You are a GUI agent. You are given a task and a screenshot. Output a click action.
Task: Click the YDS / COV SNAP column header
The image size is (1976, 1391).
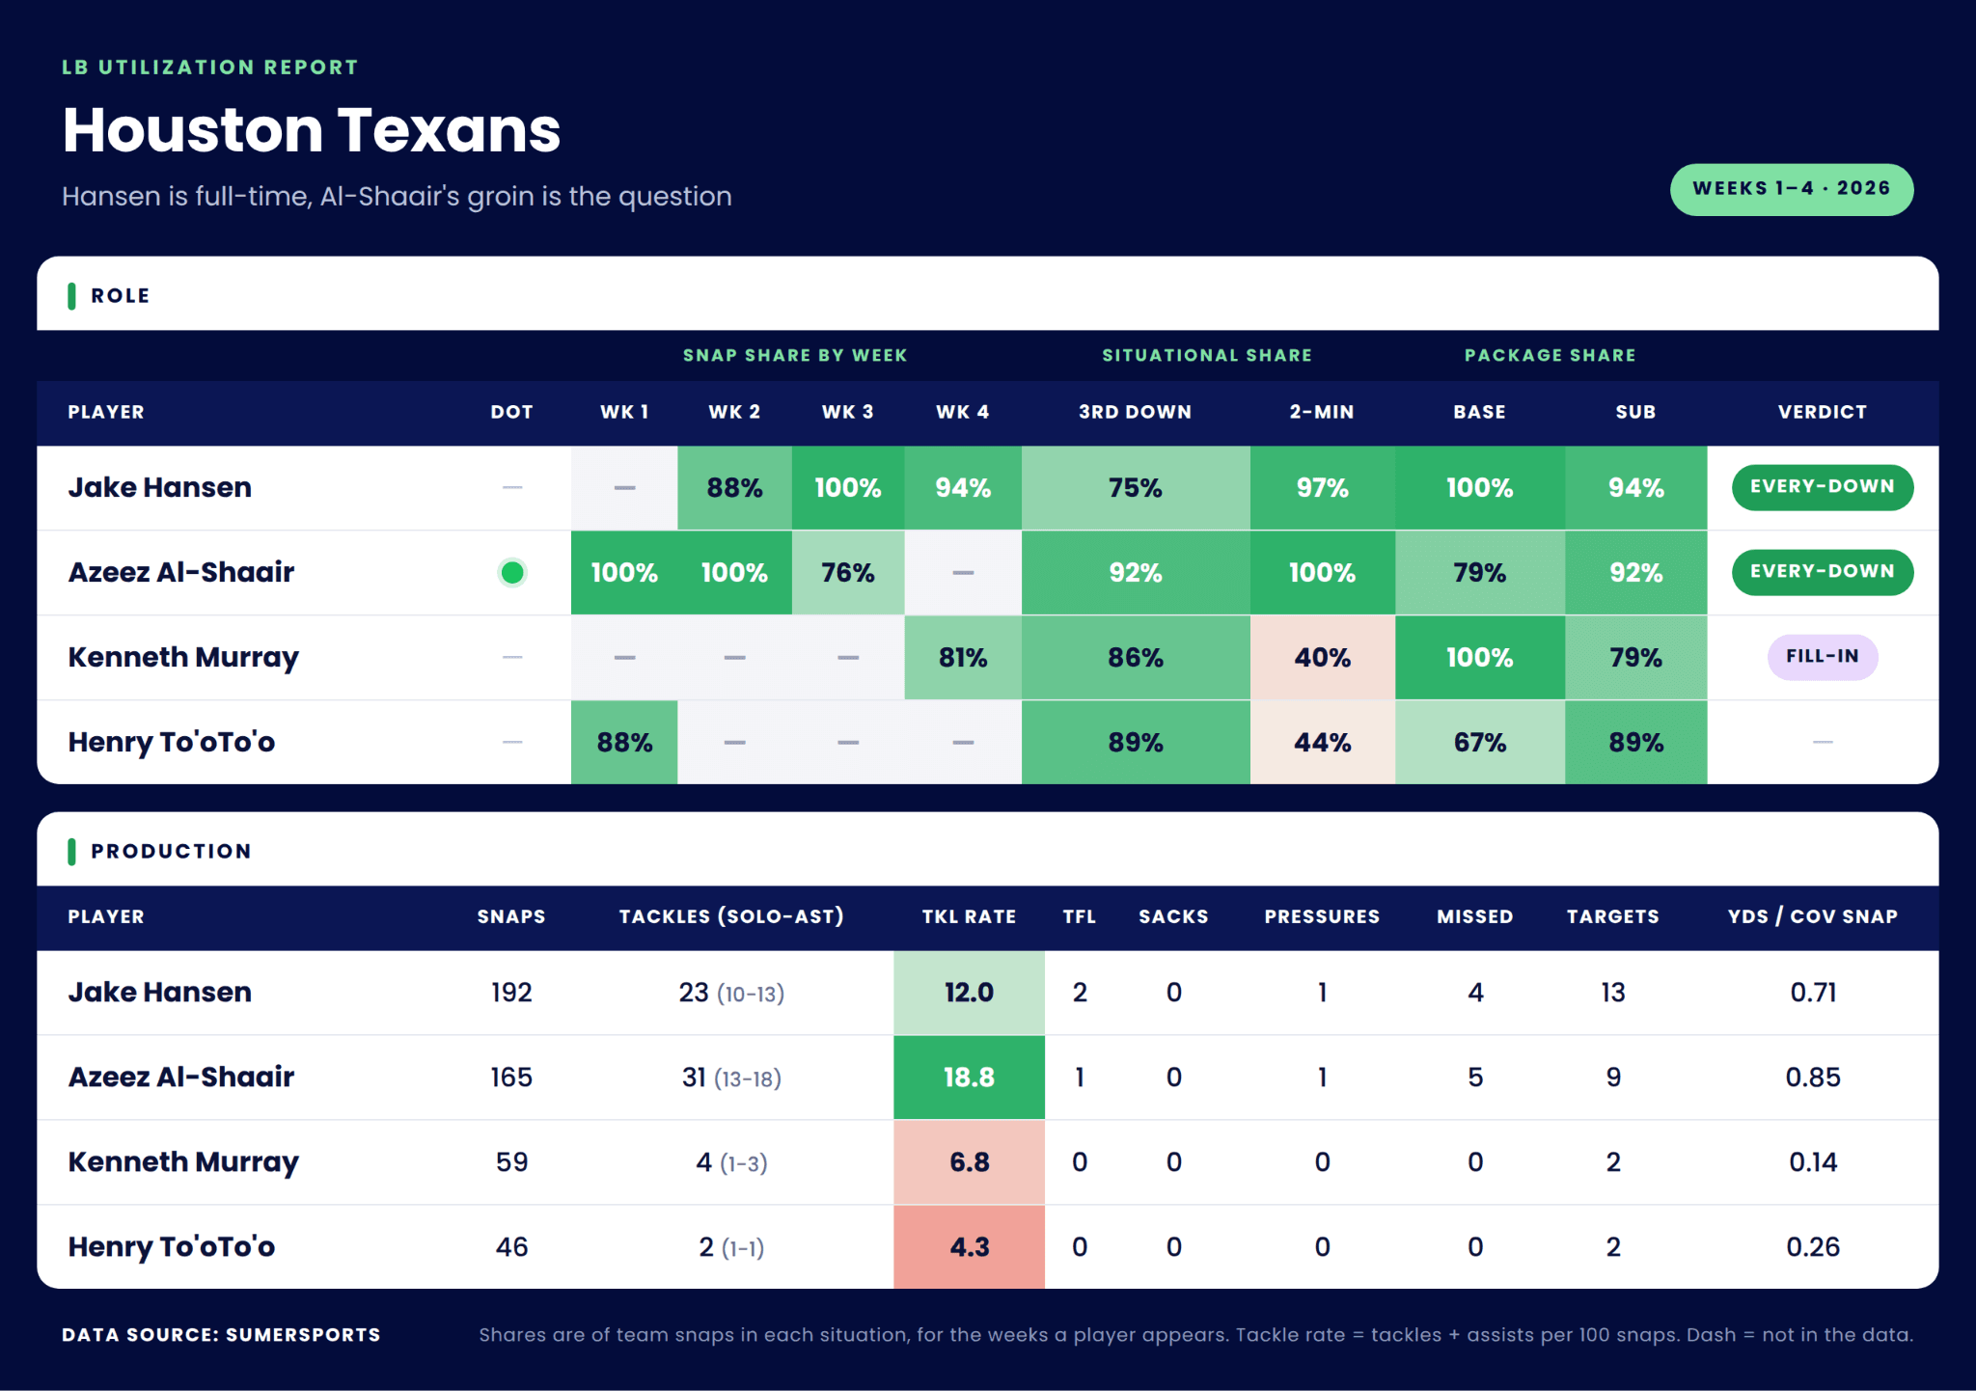point(1812,916)
